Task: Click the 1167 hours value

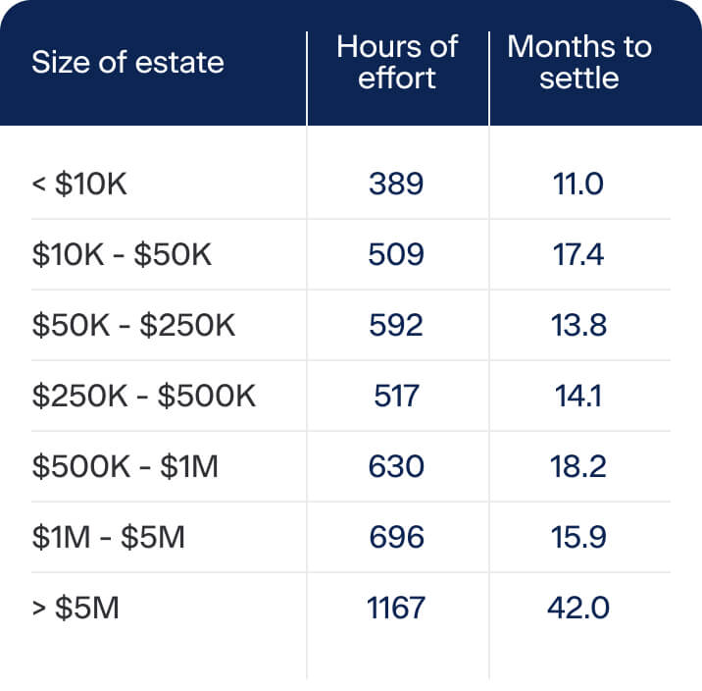Action: 396,608
